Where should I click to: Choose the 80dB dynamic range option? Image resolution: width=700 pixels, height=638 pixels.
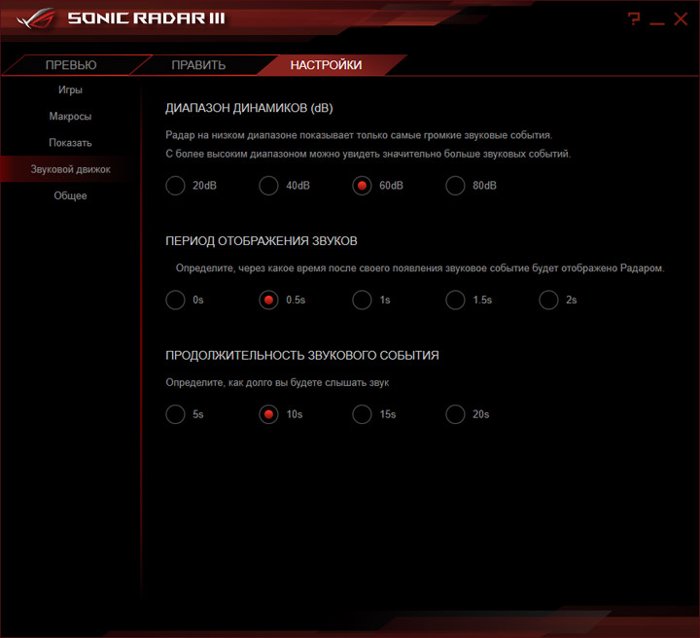click(x=455, y=186)
